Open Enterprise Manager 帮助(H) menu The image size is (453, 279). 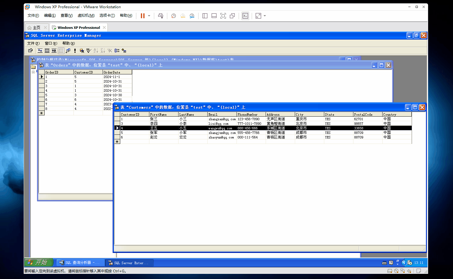coord(69,43)
